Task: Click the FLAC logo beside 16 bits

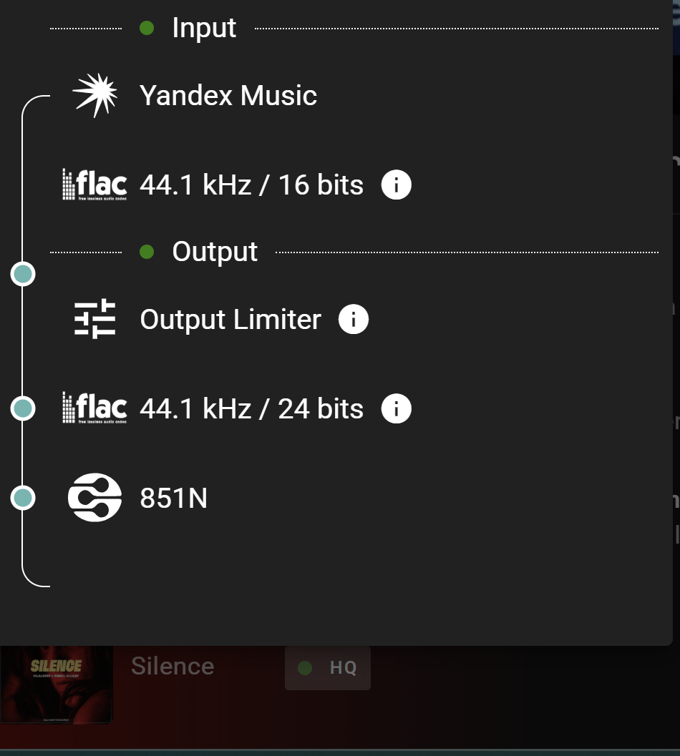Action: coord(94,185)
